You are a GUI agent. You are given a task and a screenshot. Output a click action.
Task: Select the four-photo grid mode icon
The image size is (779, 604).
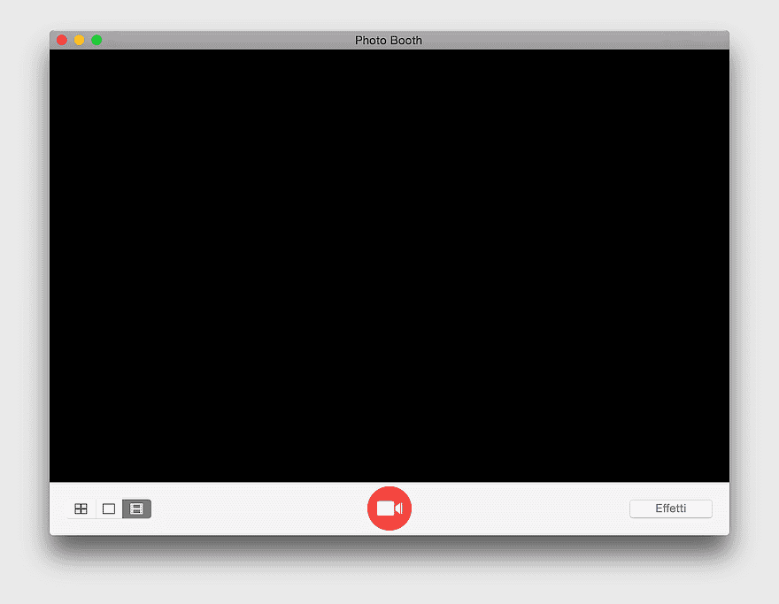pyautogui.click(x=81, y=508)
